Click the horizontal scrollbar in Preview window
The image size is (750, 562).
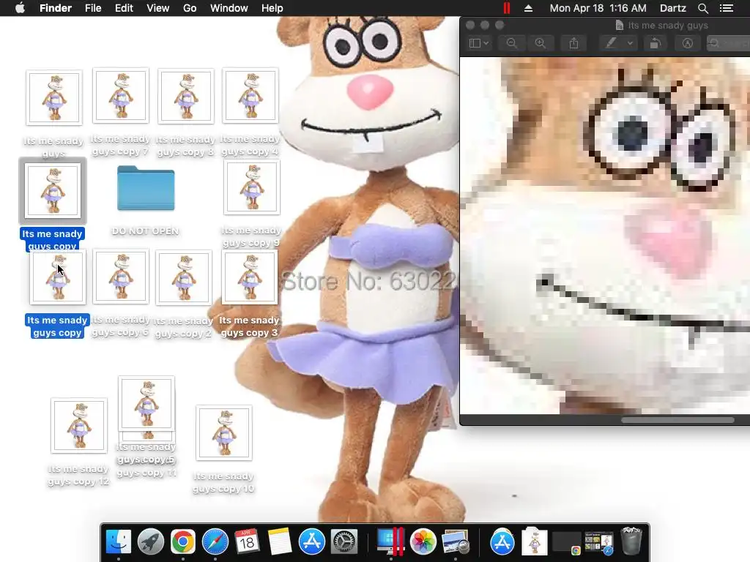pos(677,420)
